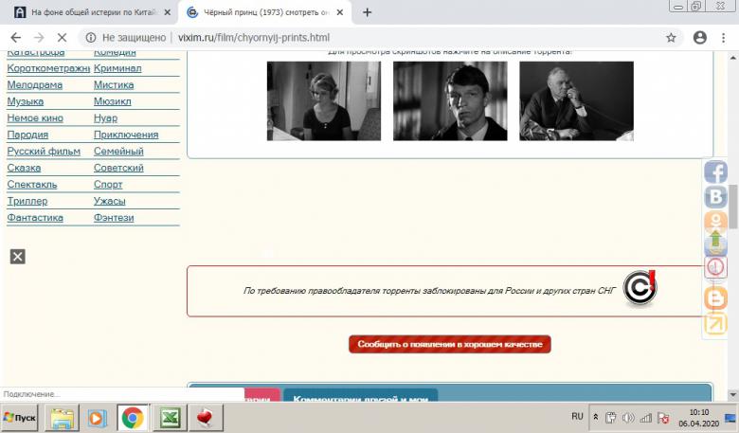The image size is (739, 433).
Task: Click the browser forward arrow
Action: coord(39,38)
